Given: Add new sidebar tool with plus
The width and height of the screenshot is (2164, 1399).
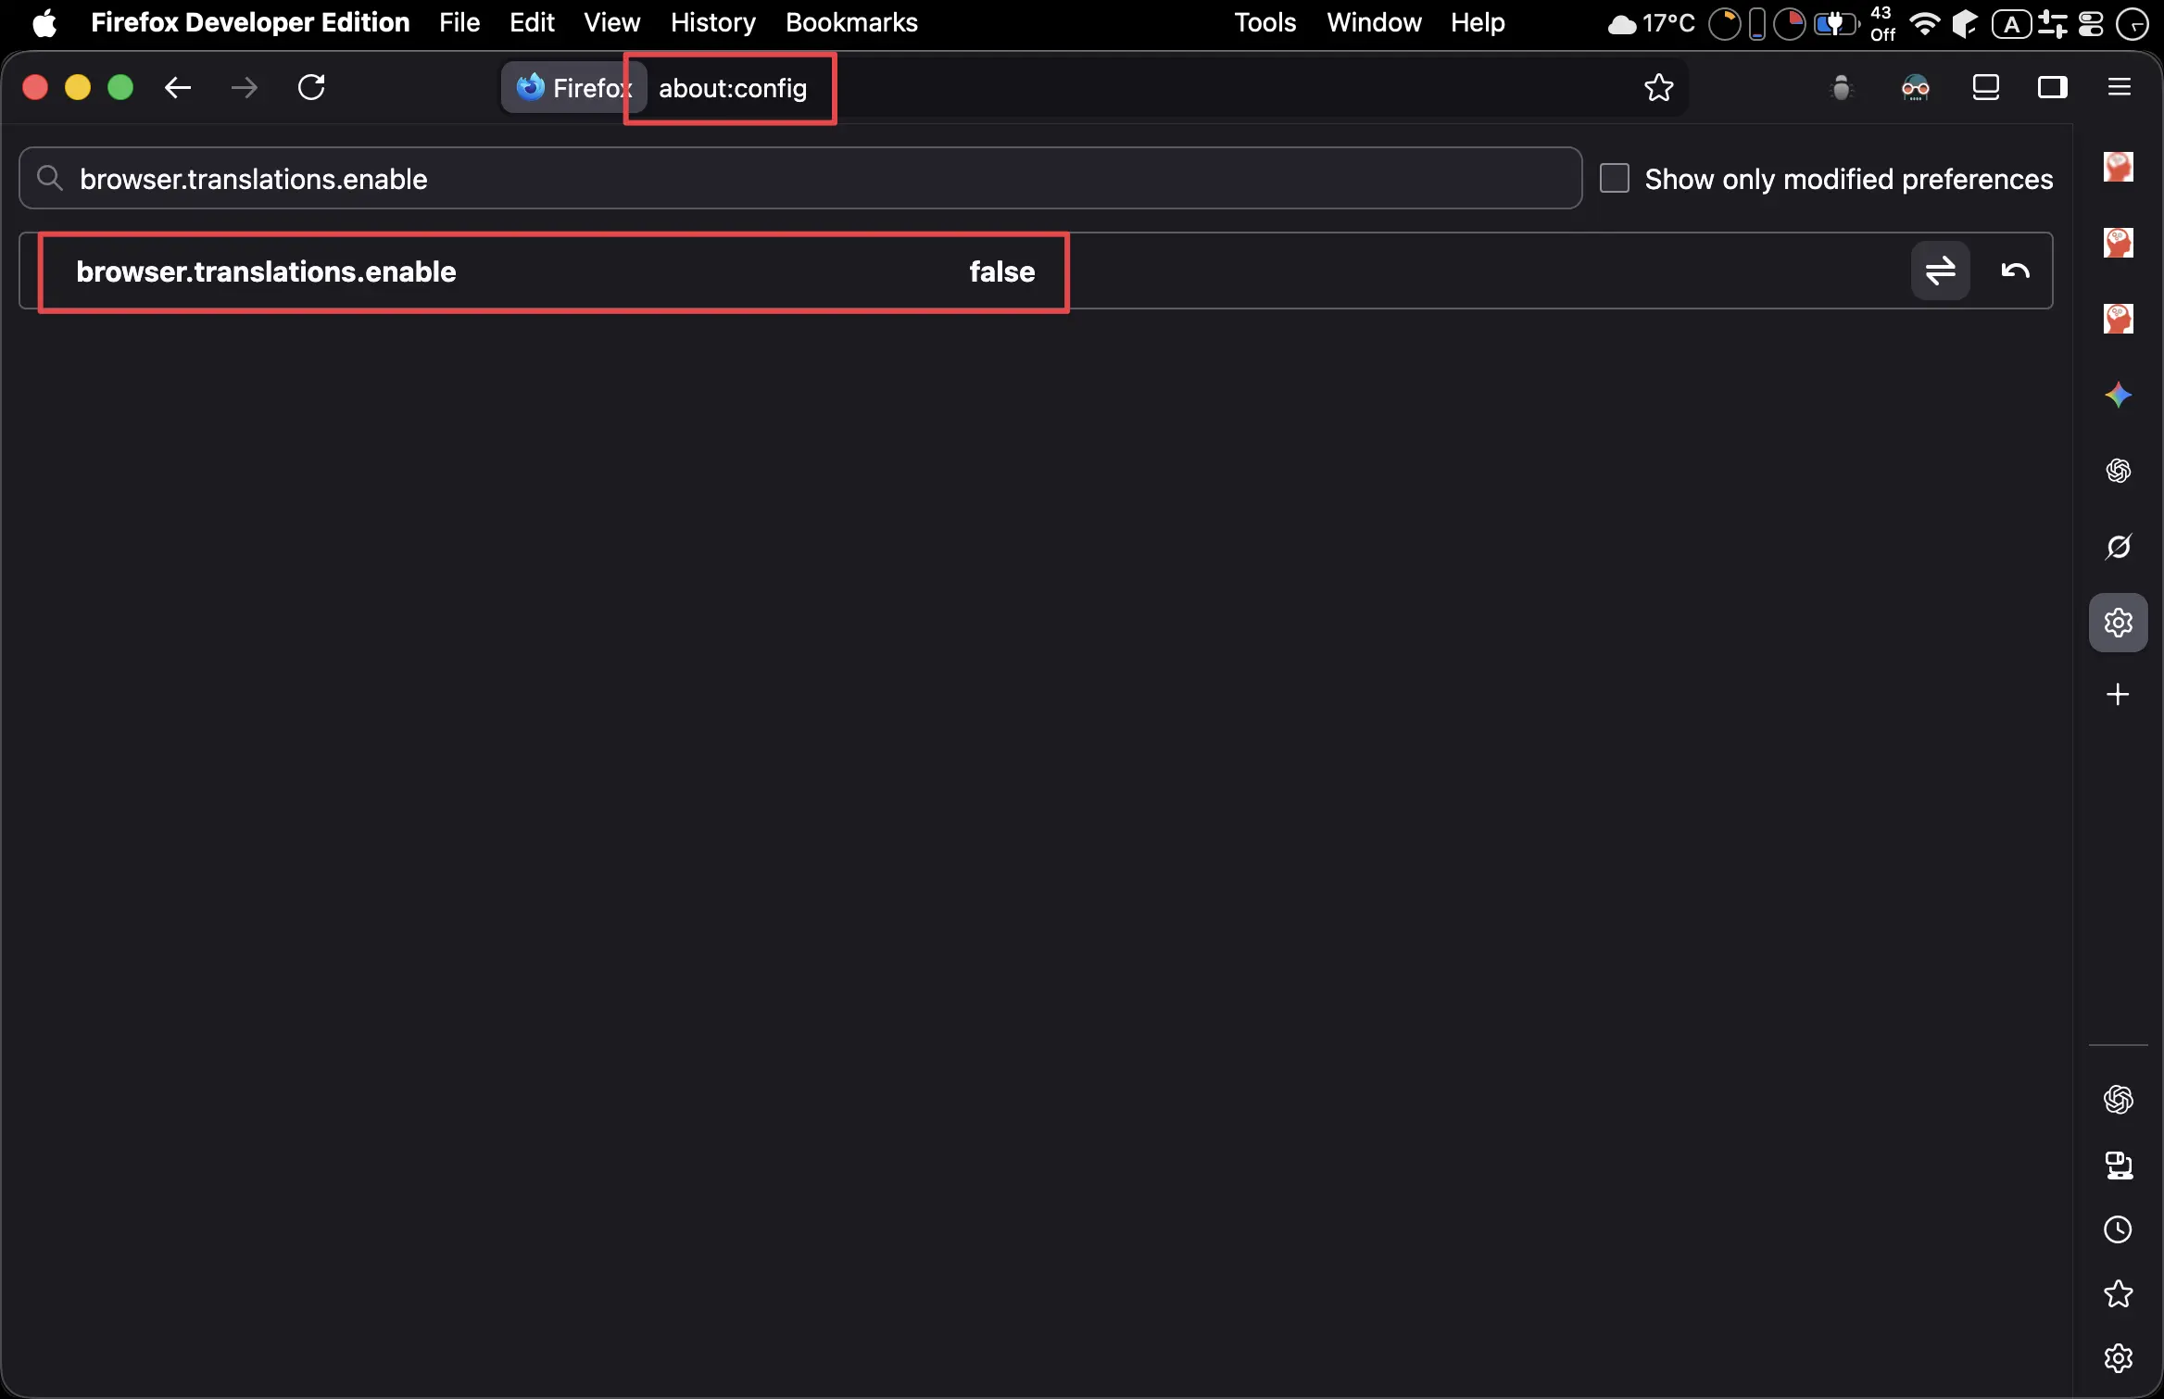Looking at the screenshot, I should (2118, 695).
